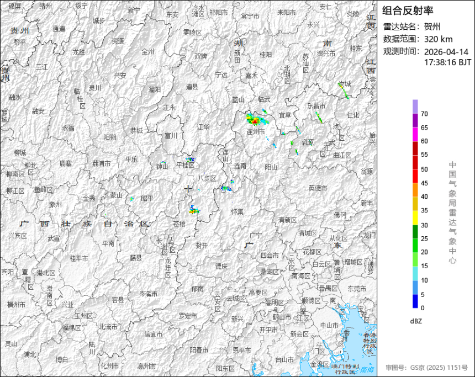Click the review number 'GS京 (2025) 1151号'
Image resolution: width=475 pixels, height=377 pixels.
(439, 368)
